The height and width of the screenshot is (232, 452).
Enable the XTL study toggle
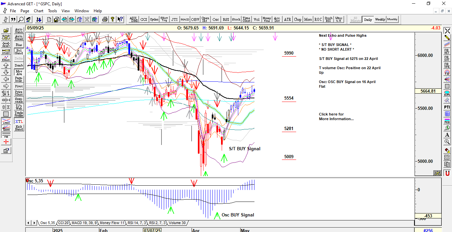pyautogui.click(x=19, y=121)
